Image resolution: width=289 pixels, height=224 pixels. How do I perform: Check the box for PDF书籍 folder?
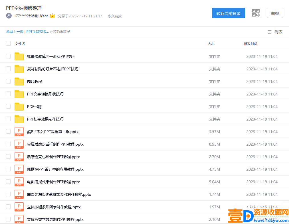[8, 106]
